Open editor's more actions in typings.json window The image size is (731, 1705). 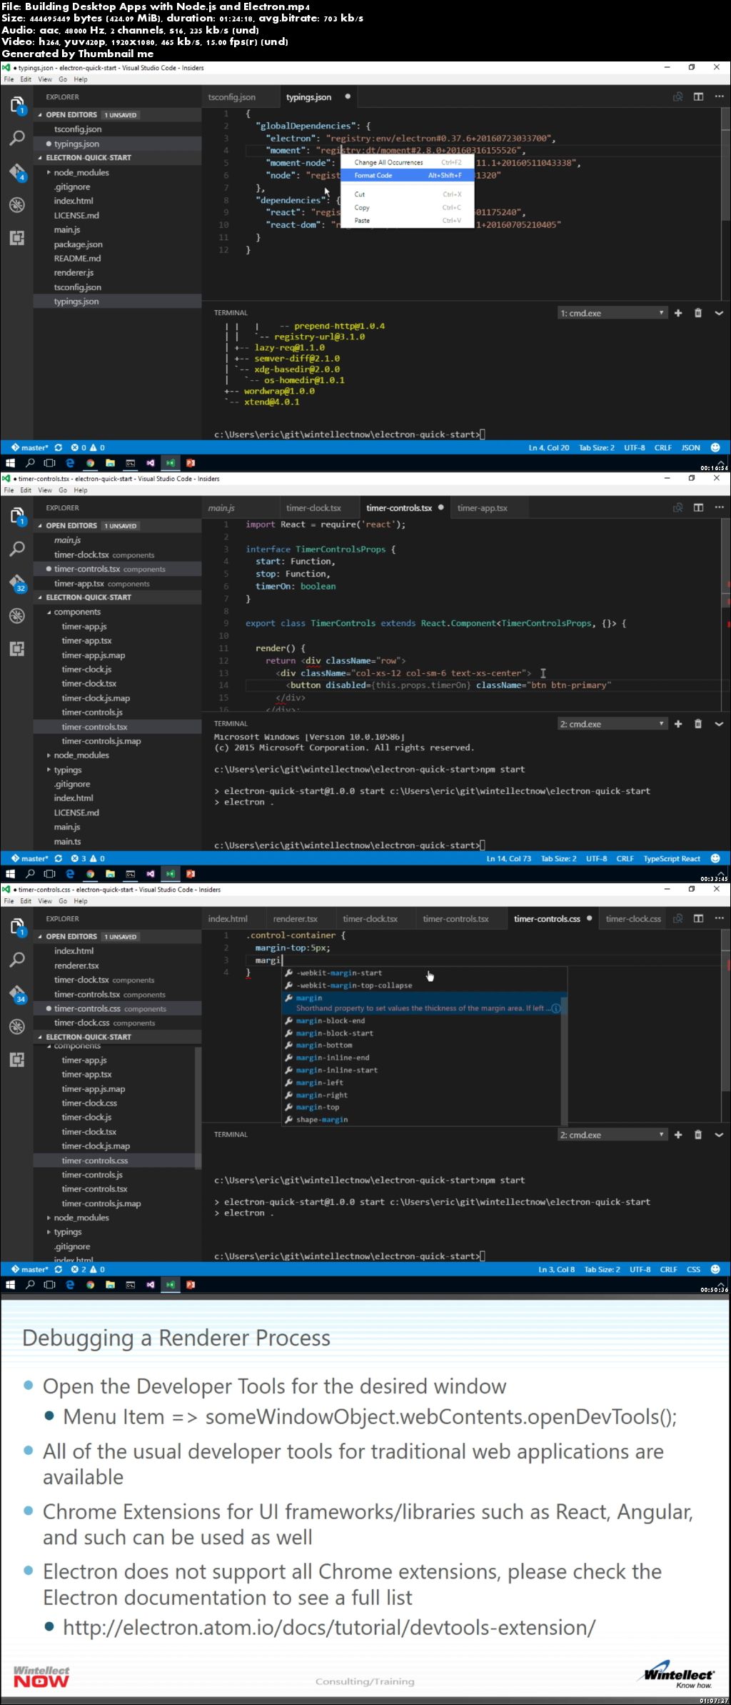click(719, 97)
